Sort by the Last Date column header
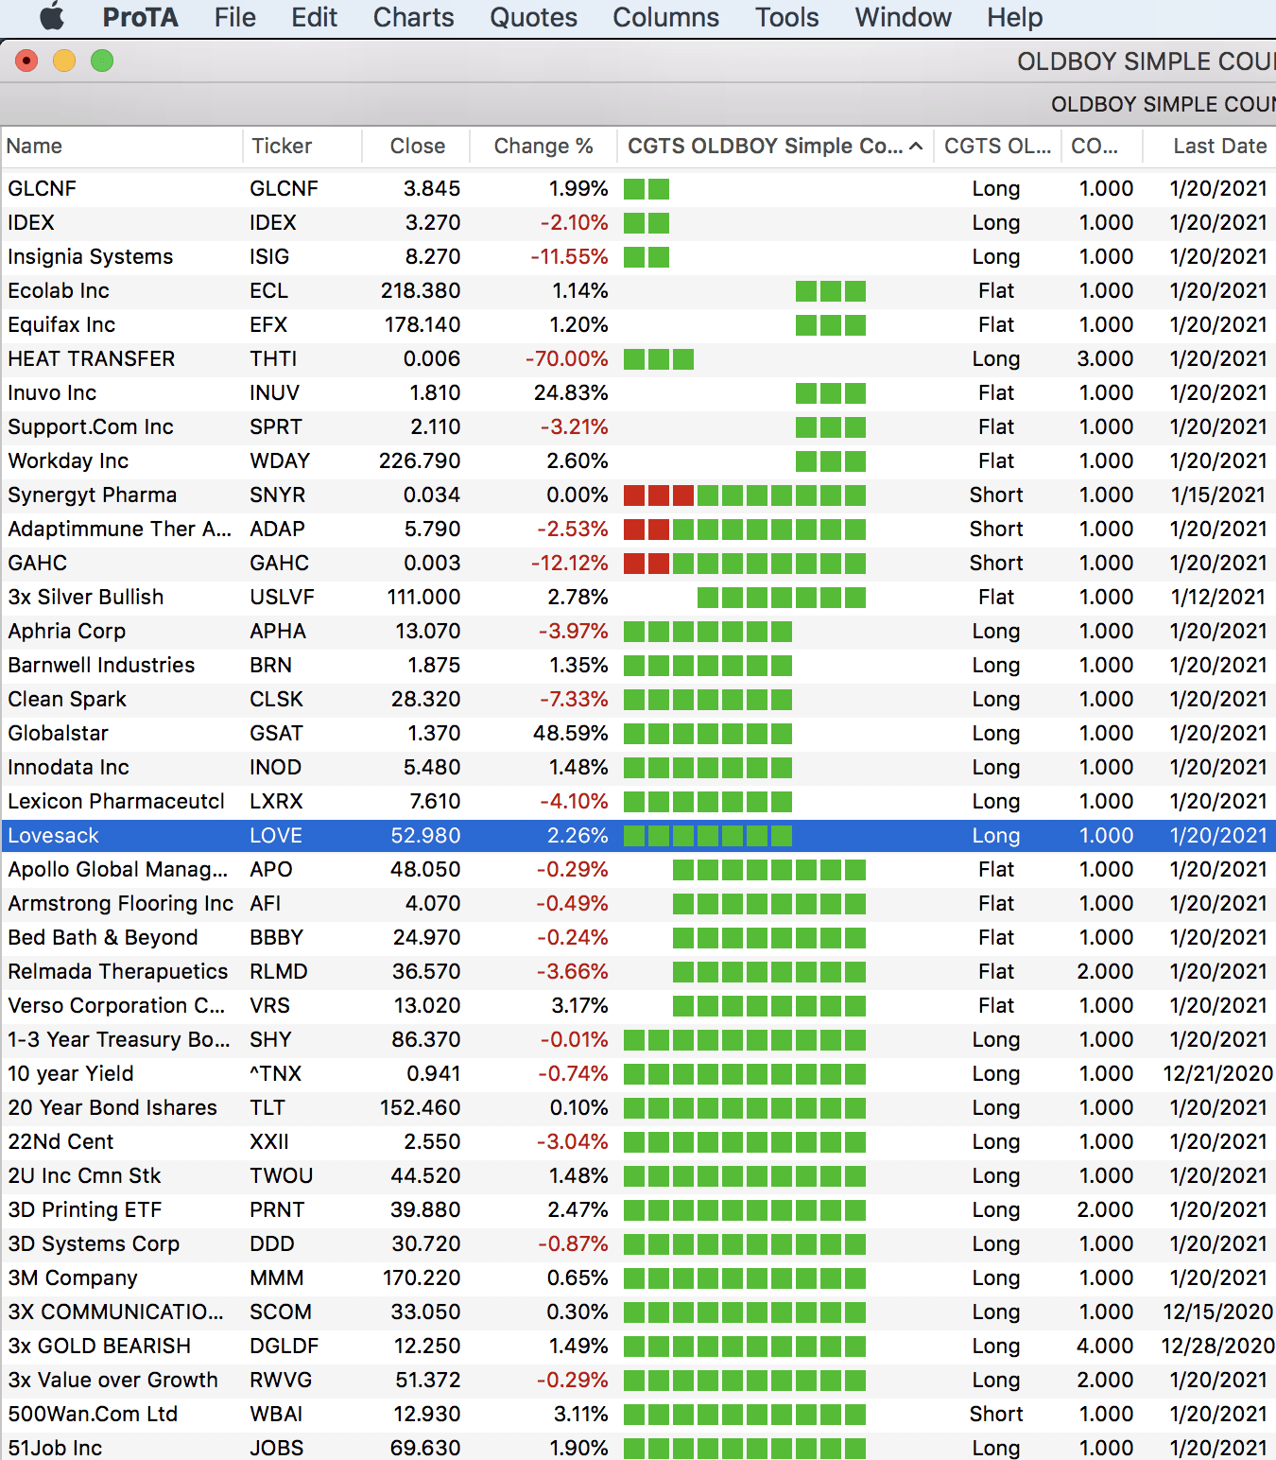 pos(1210,146)
